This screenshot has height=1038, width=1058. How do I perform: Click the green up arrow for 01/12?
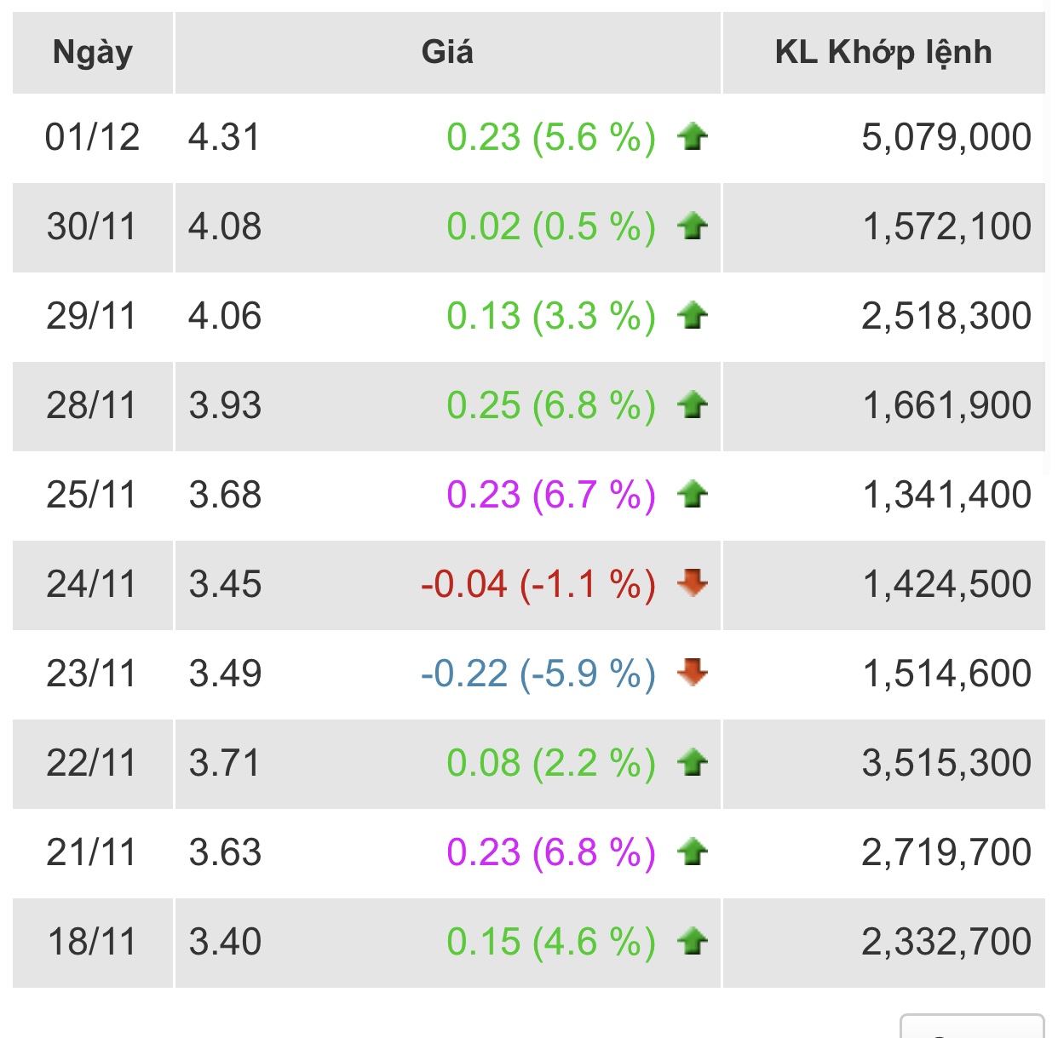pyautogui.click(x=693, y=137)
